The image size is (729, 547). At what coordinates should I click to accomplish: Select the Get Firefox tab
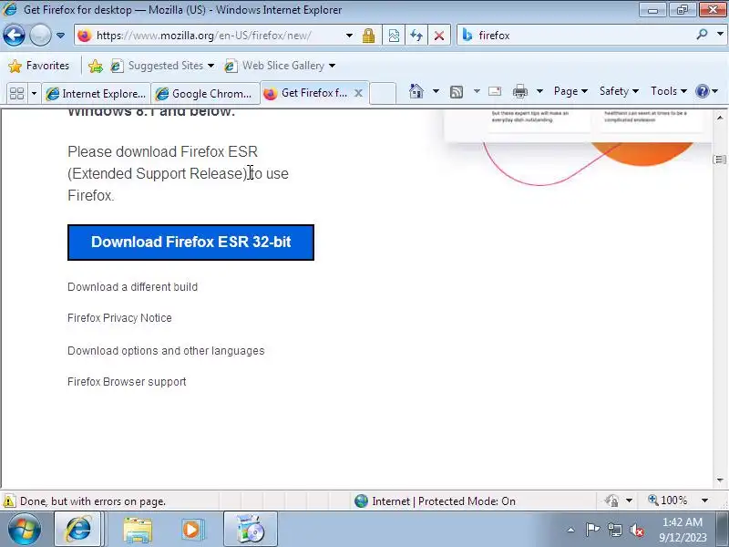point(307,93)
